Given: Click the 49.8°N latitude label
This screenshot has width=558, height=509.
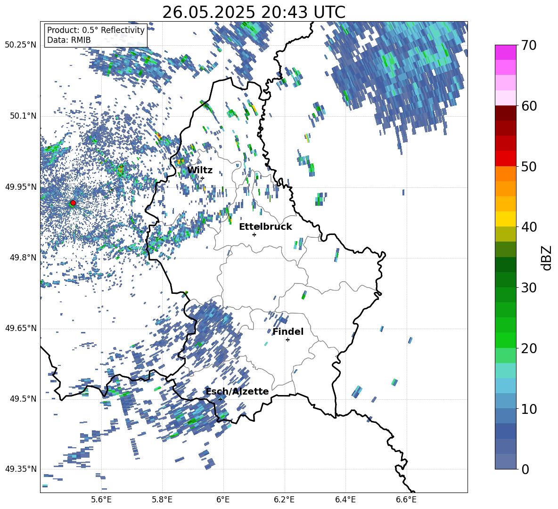Looking at the screenshot, I should (x=23, y=258).
